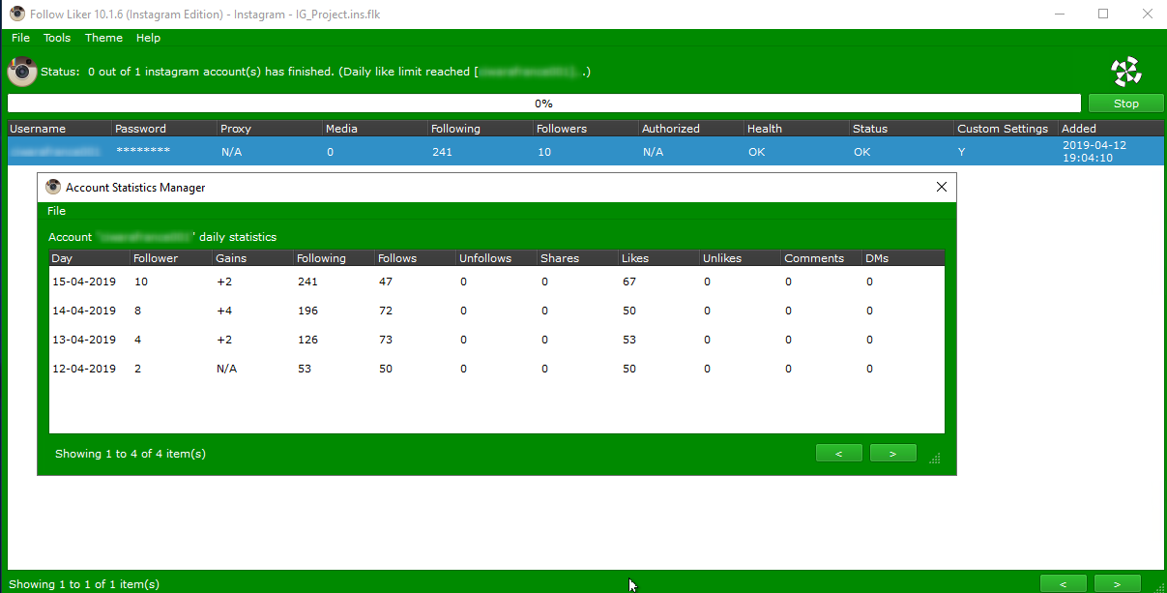
Task: Click the Gains column header
Action: click(252, 258)
